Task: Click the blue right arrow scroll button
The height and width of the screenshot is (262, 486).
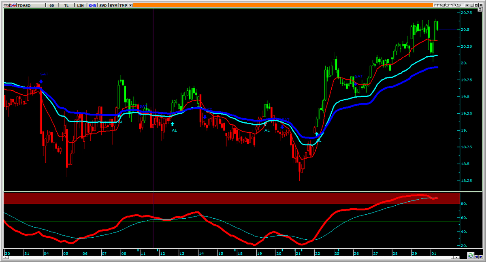Action: 480,257
